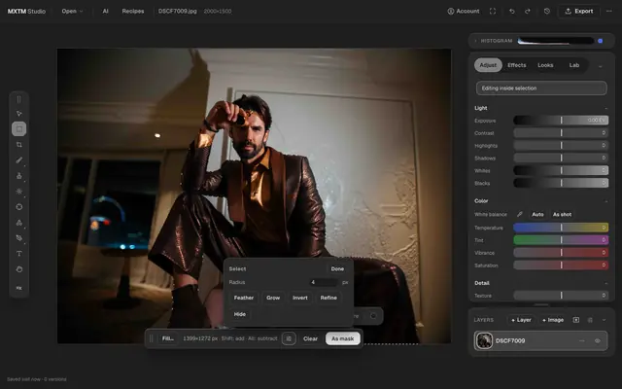Click the bottom zoom-level toolbar icon
The image size is (622, 389).
(x=19, y=288)
